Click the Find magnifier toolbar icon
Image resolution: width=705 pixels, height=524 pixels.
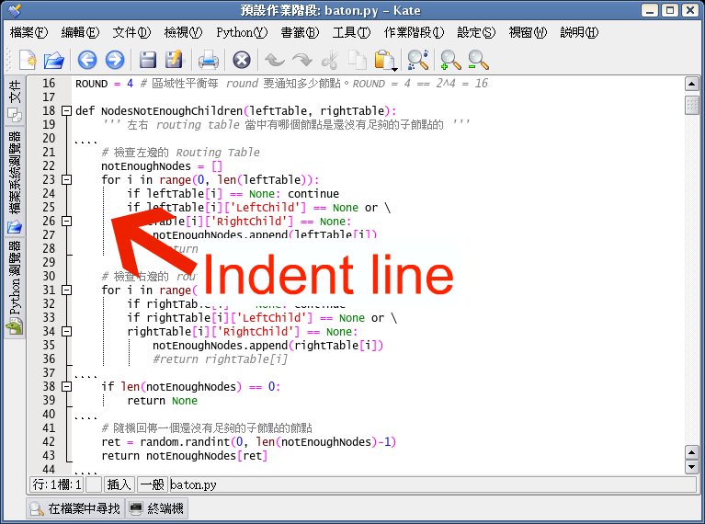tap(418, 61)
